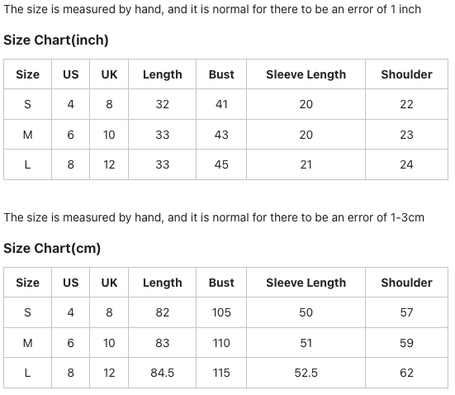Select the Sleeve Length header in inch chart

pos(306,74)
